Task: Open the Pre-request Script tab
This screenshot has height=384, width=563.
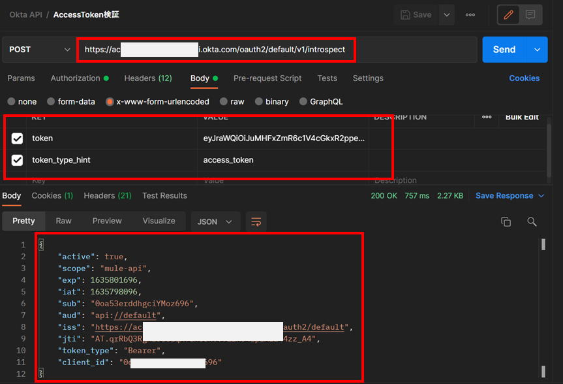Action: pyautogui.click(x=267, y=78)
